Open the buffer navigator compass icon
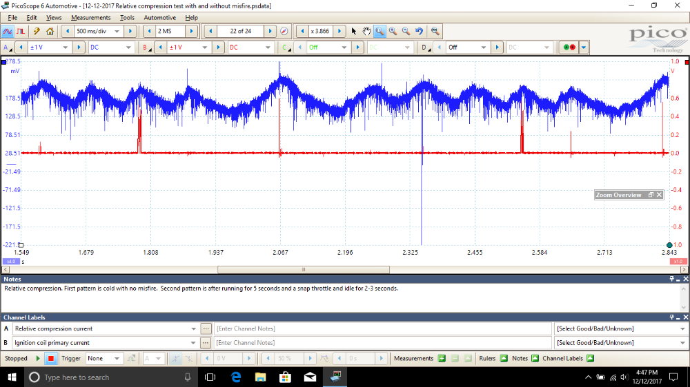 tap(284, 31)
